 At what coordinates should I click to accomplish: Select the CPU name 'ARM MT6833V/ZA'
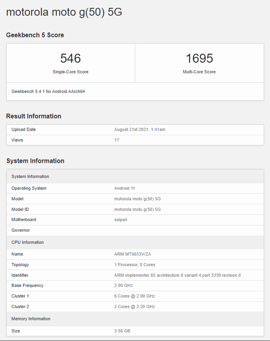[132, 254]
